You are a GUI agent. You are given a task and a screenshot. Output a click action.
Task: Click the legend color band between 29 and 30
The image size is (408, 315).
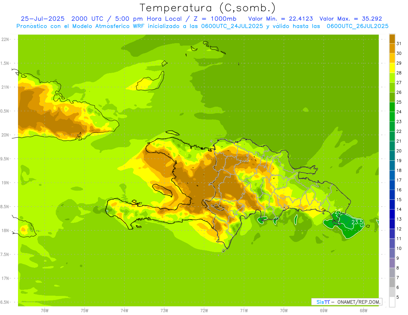tap(392, 58)
